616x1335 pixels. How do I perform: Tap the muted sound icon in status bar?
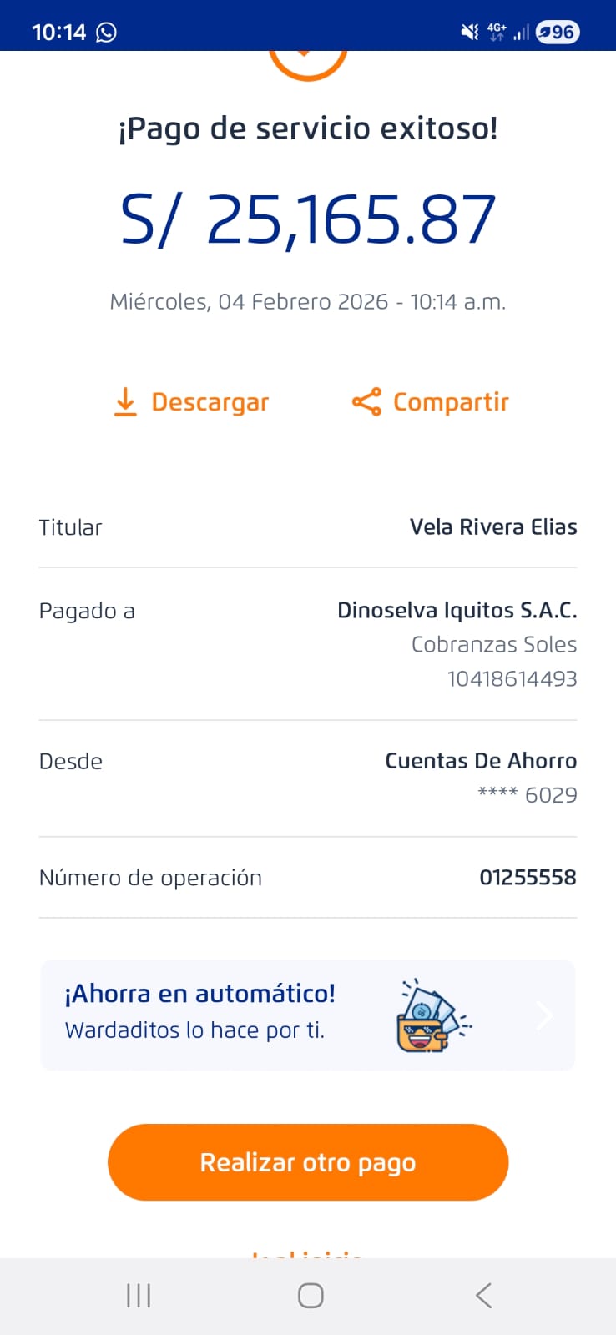(x=470, y=32)
